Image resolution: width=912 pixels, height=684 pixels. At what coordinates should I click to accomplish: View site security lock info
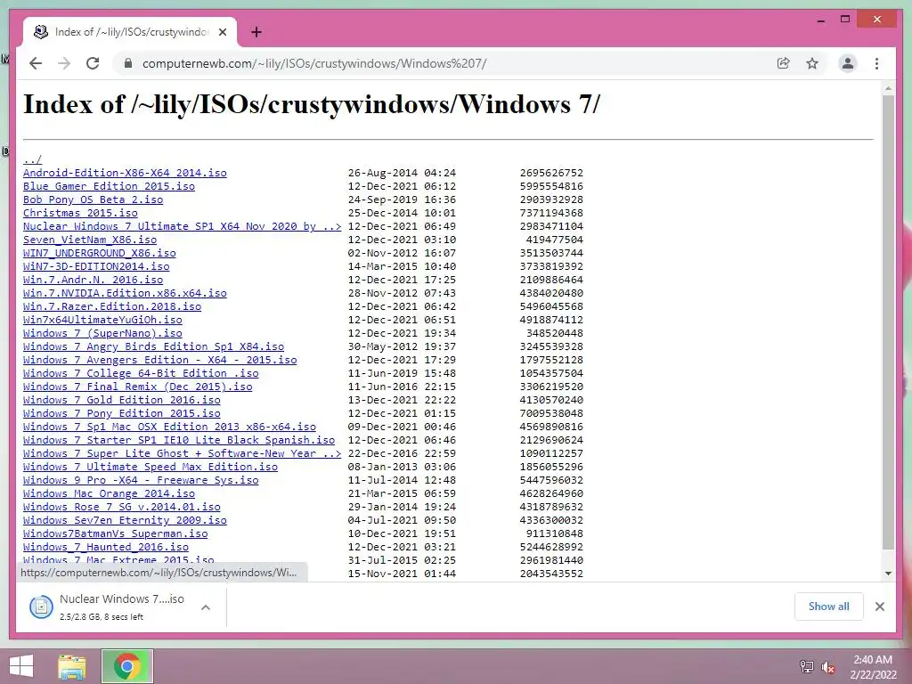point(128,63)
